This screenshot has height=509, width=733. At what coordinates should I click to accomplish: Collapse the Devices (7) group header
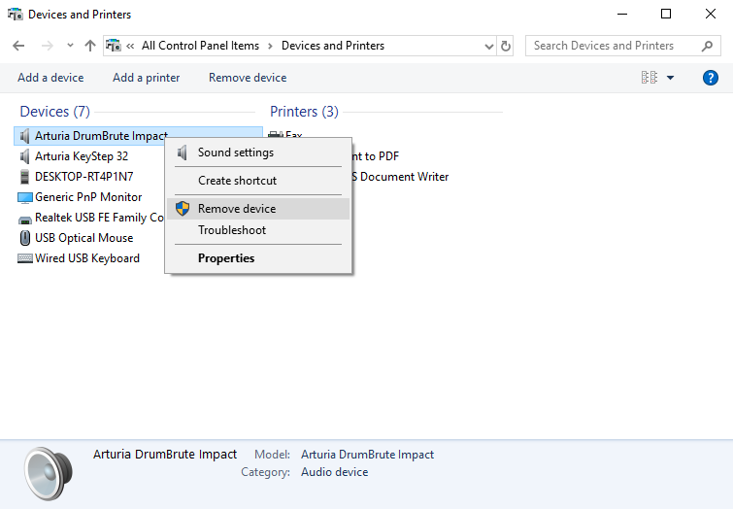(x=54, y=112)
